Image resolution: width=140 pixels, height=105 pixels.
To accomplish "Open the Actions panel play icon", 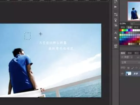I will (116, 7).
